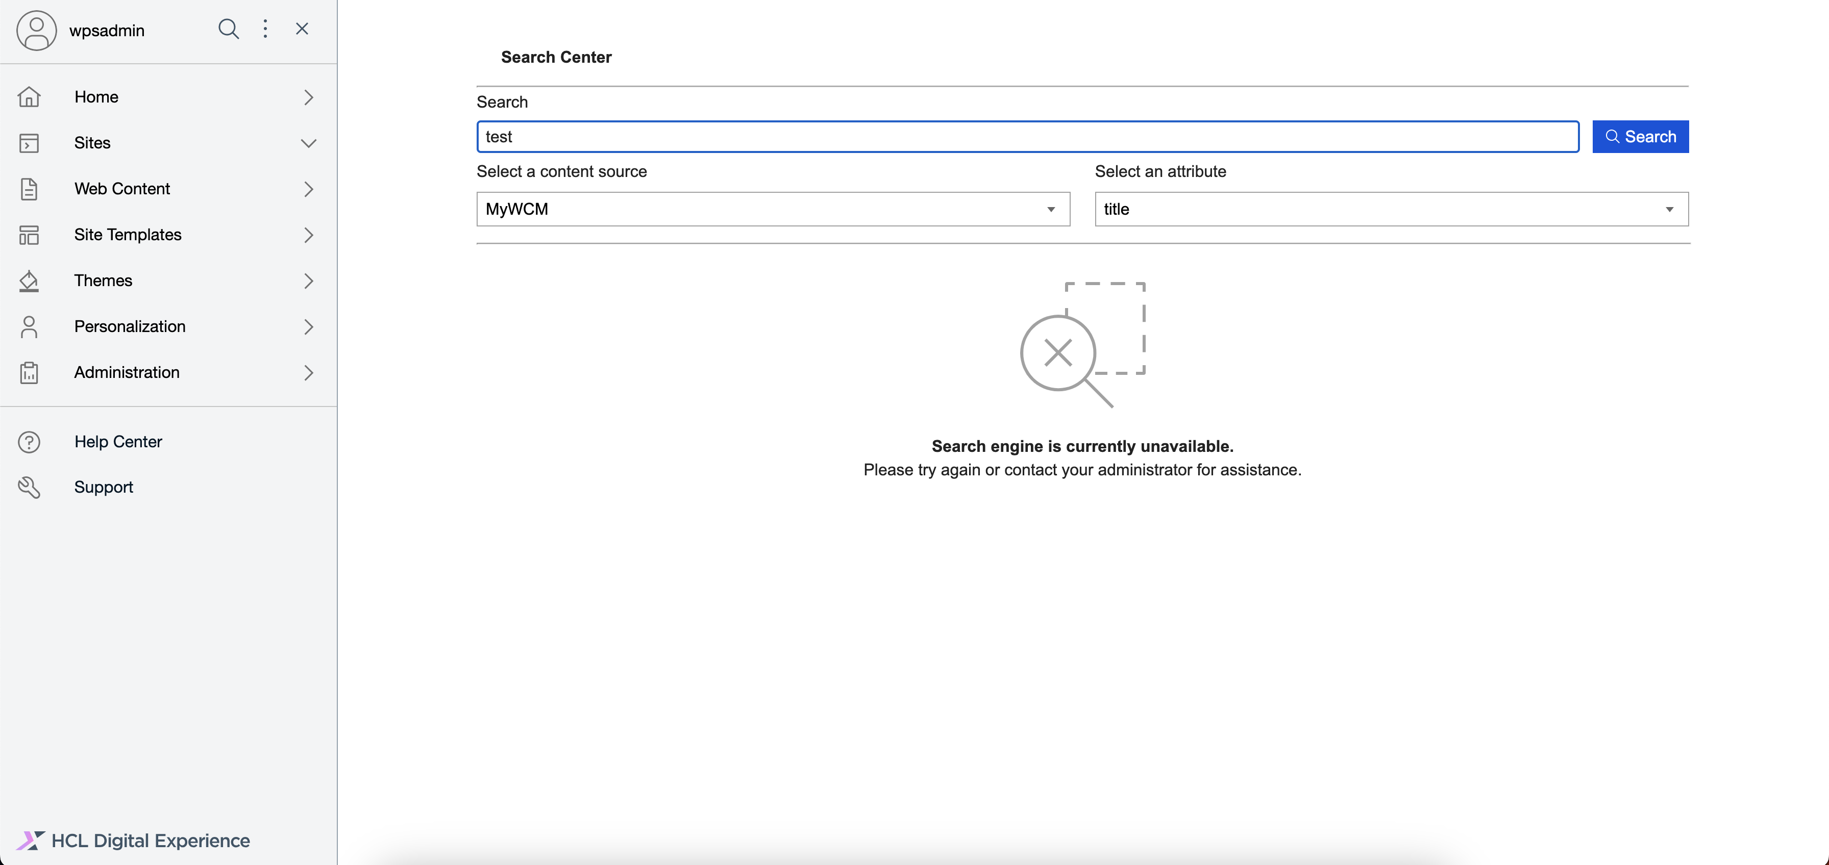This screenshot has height=865, width=1829.
Task: Click the Help Center question mark icon
Action: coord(29,442)
